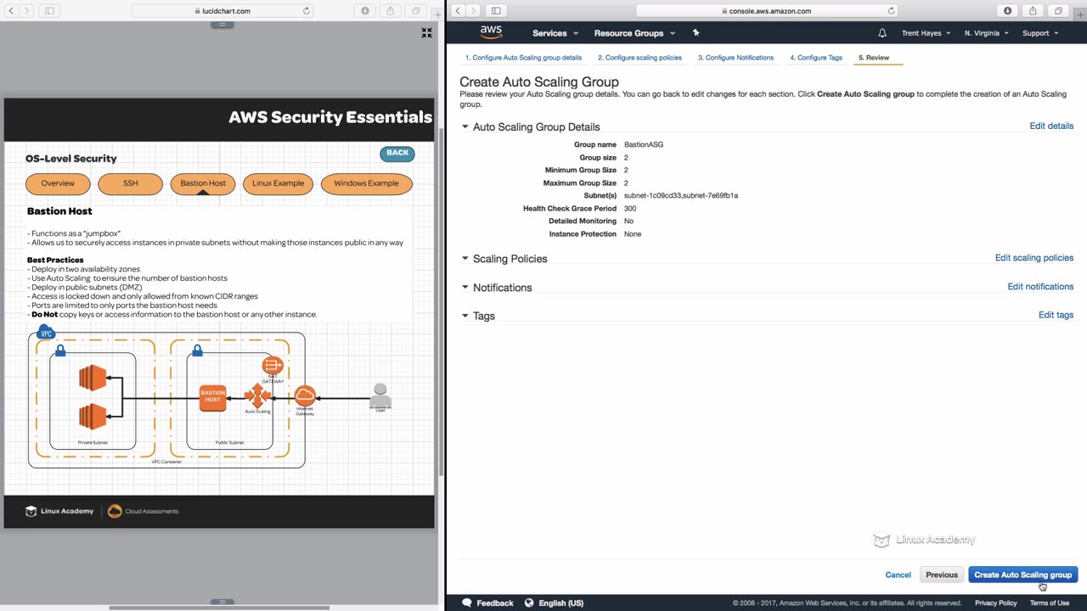
Task: Show all tabs in the lucidchart.com window
Action: pyautogui.click(x=416, y=11)
